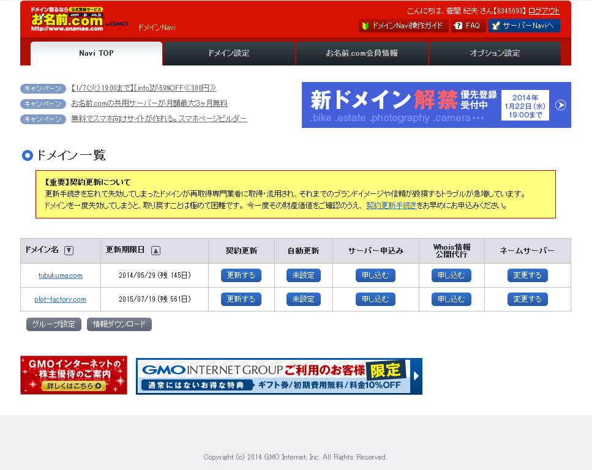Open plot-factory.com domain link

pos(61,299)
